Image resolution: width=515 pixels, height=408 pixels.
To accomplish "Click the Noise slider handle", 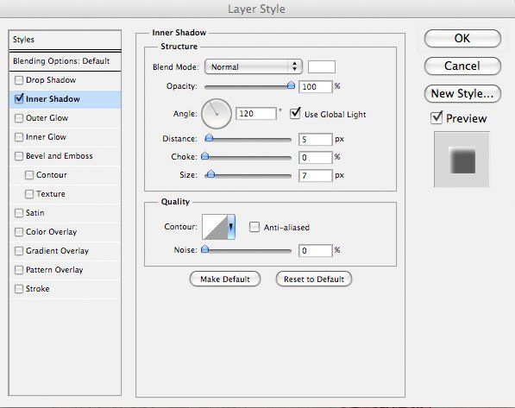I will coord(205,249).
